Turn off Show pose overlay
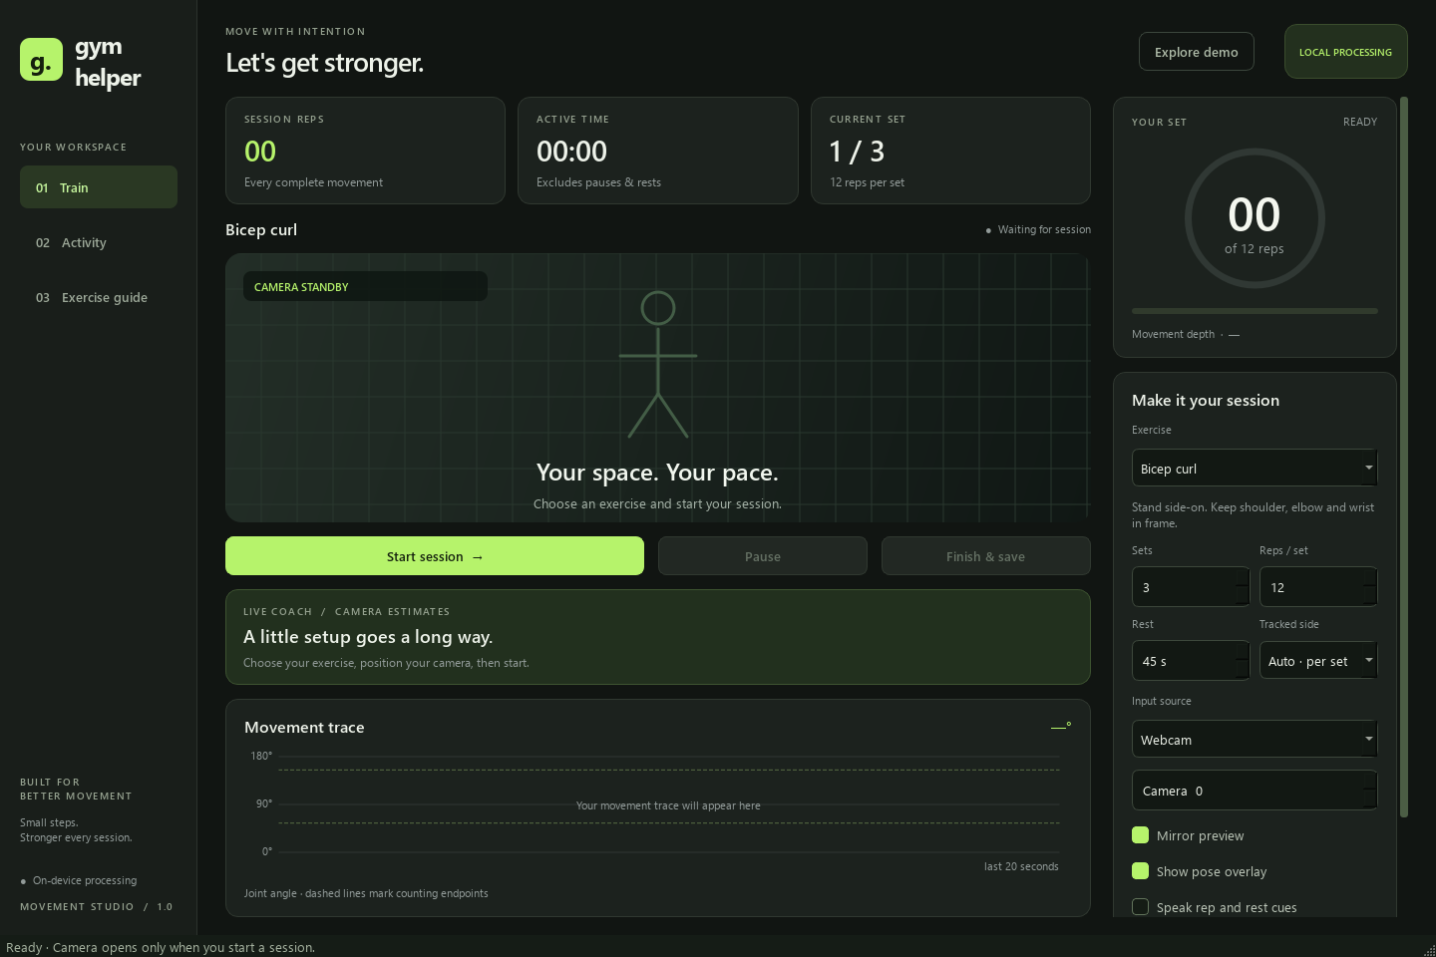 (x=1141, y=871)
